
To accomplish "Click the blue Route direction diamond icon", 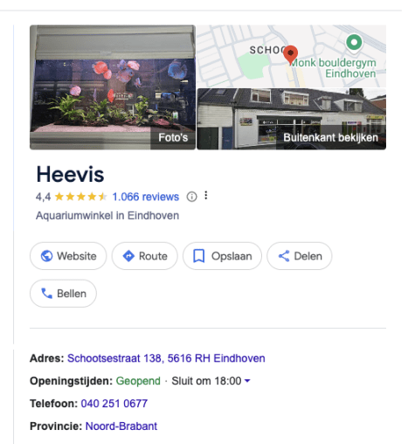I will [x=128, y=256].
